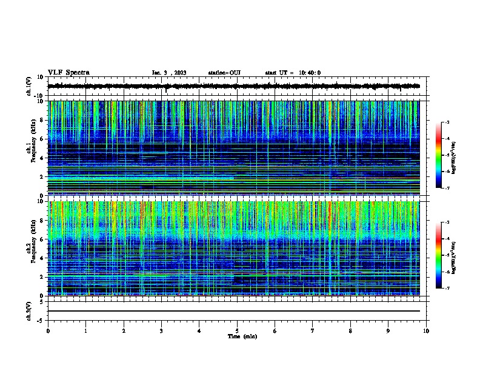This screenshot has height=371, width=480.
Task: Click the ch.2 color bar's log(PSD) label
Action: (454, 258)
